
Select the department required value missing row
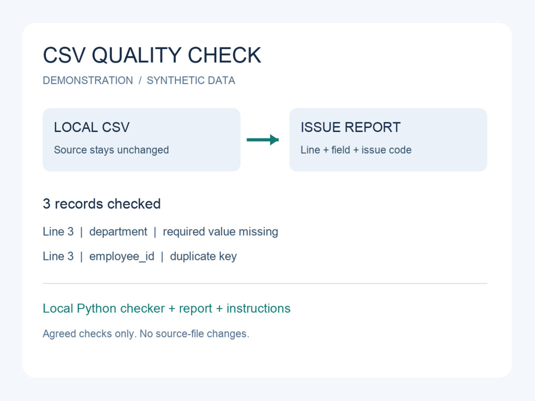click(x=160, y=232)
